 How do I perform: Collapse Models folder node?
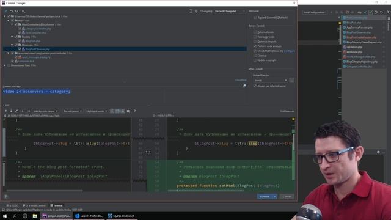(12, 37)
